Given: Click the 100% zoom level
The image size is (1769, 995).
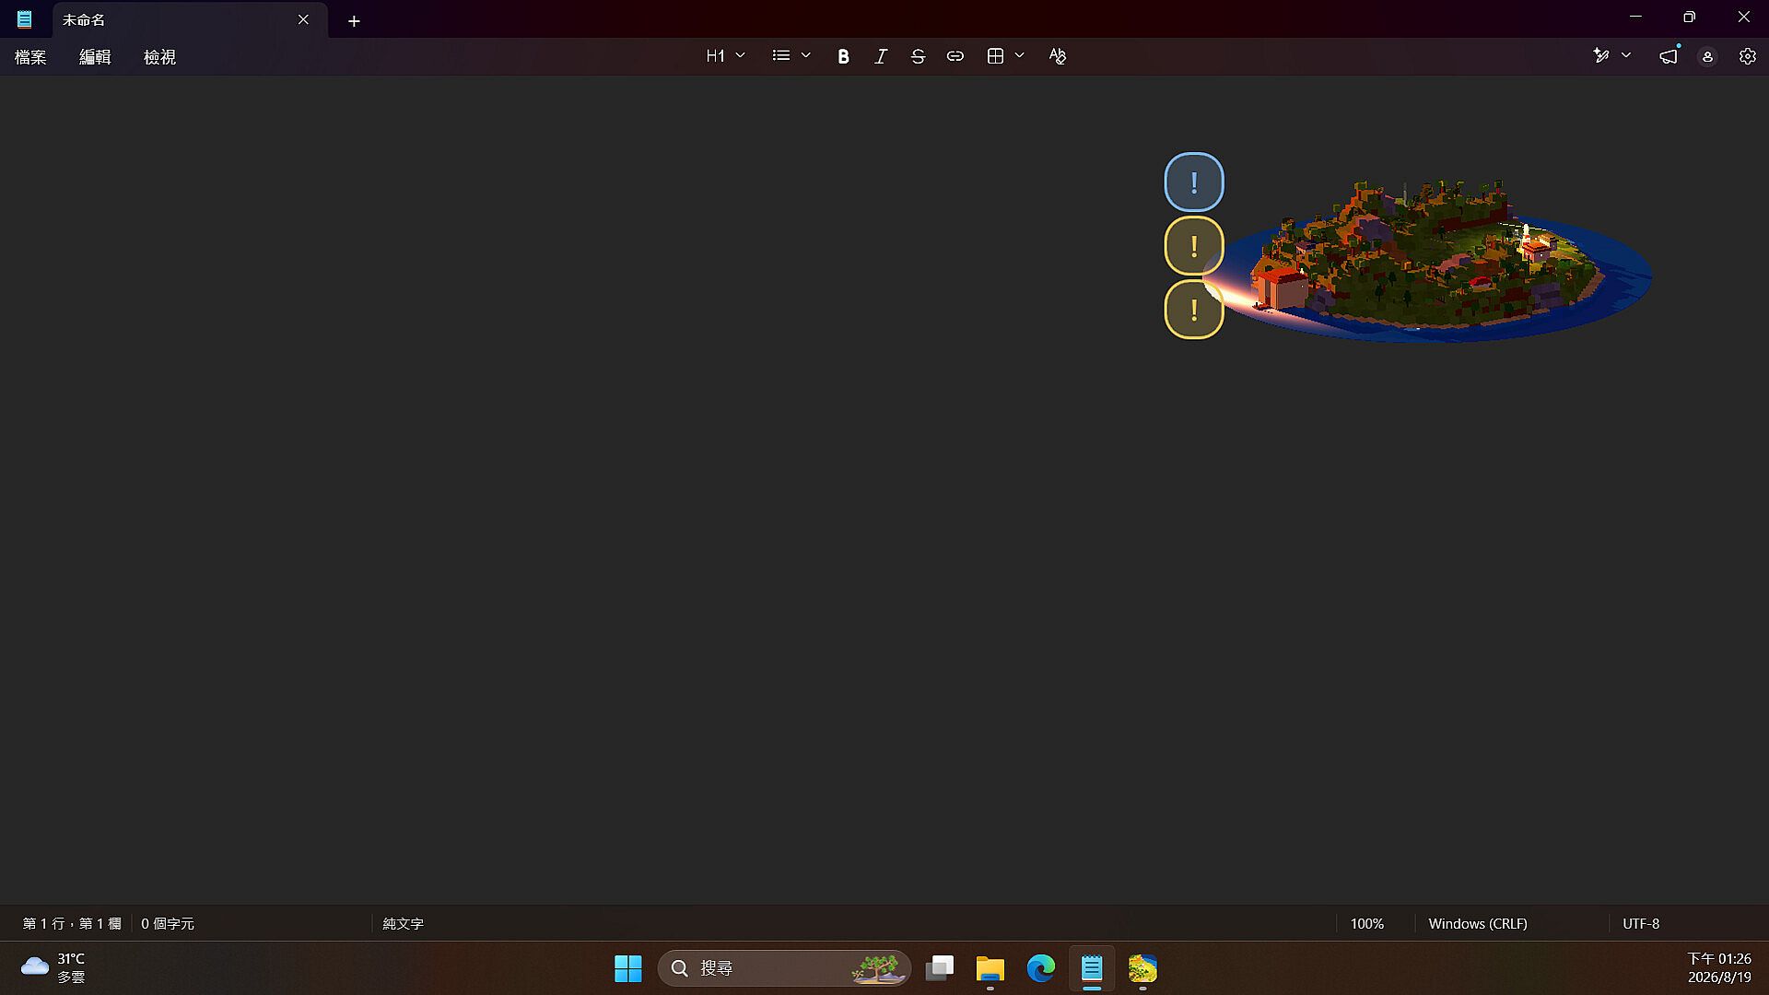Looking at the screenshot, I should (x=1367, y=923).
